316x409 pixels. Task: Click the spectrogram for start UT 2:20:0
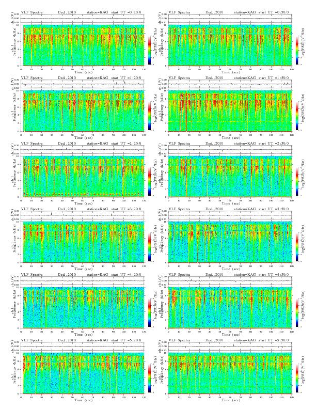(x=83, y=176)
